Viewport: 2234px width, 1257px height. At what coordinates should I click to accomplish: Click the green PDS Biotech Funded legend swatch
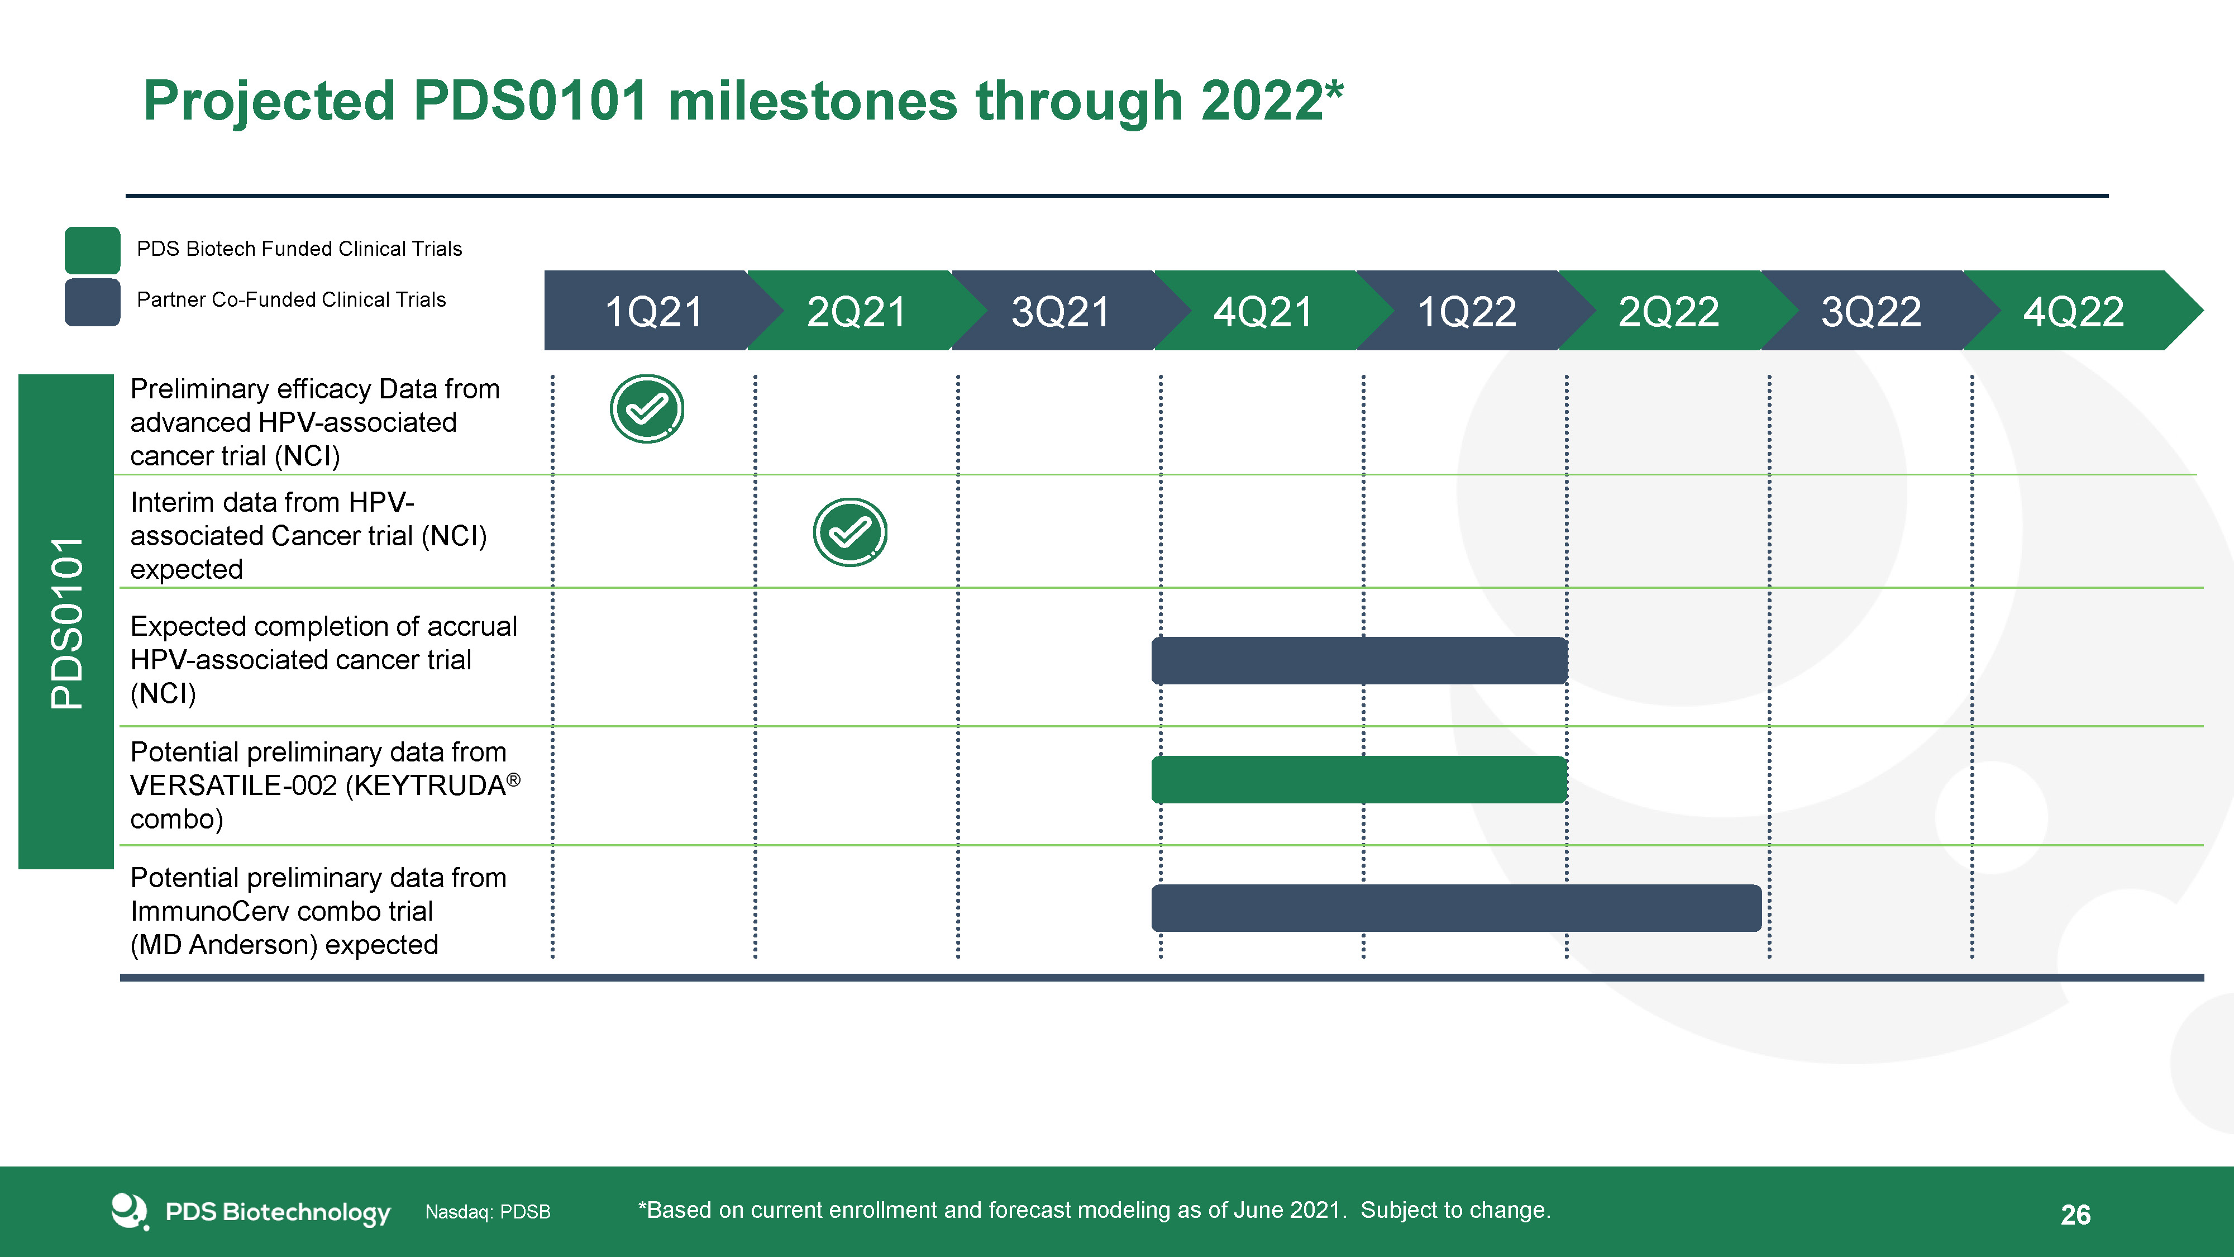coord(92,250)
